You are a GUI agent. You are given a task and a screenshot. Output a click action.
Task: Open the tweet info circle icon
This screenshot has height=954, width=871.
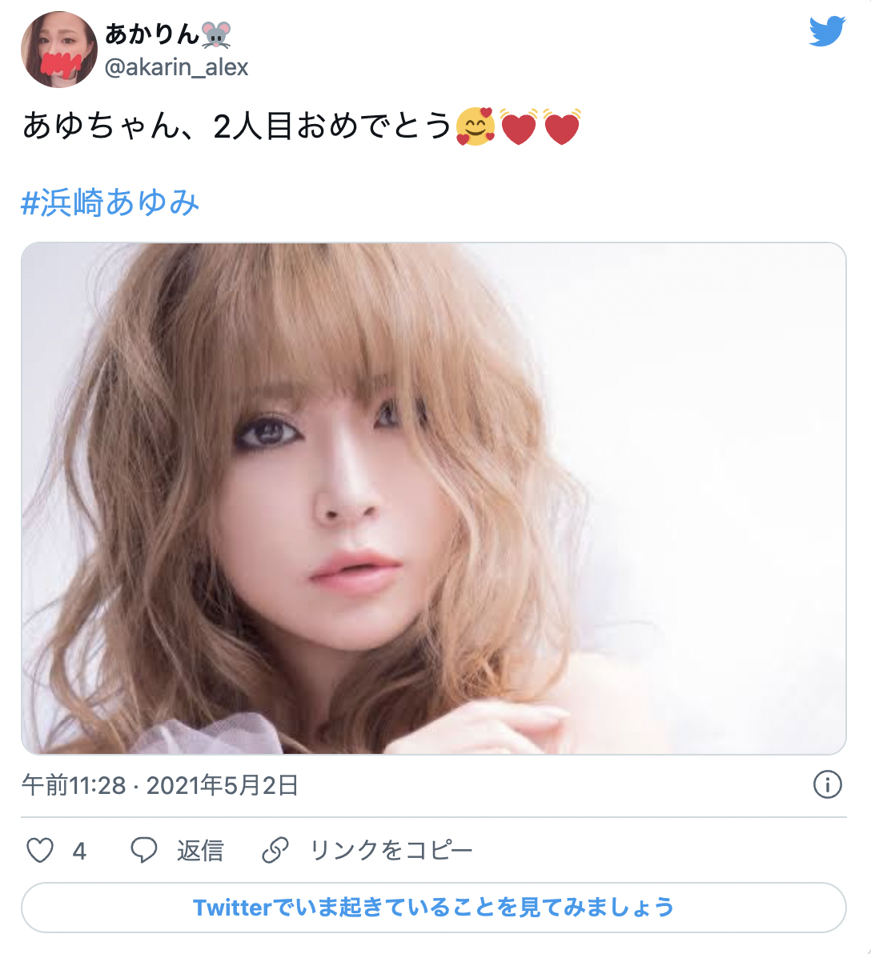coord(827,785)
